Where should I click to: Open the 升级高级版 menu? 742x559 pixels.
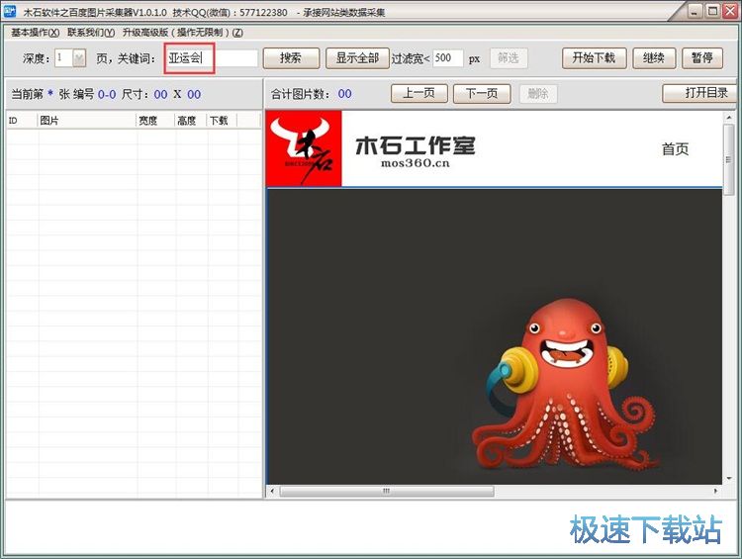(x=182, y=33)
